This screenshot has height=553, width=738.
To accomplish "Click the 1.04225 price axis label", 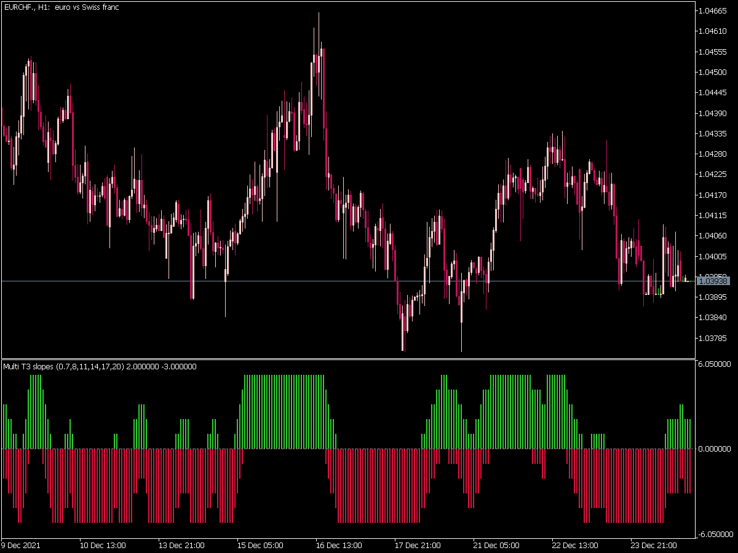I will [713, 175].
